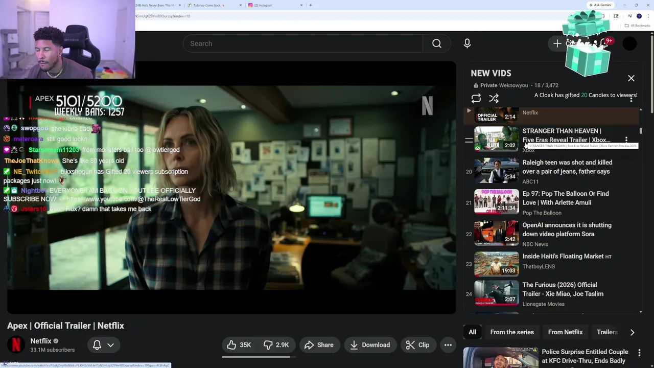Close the NEW VIDS playlist panel
This screenshot has height=368, width=654.
click(631, 78)
